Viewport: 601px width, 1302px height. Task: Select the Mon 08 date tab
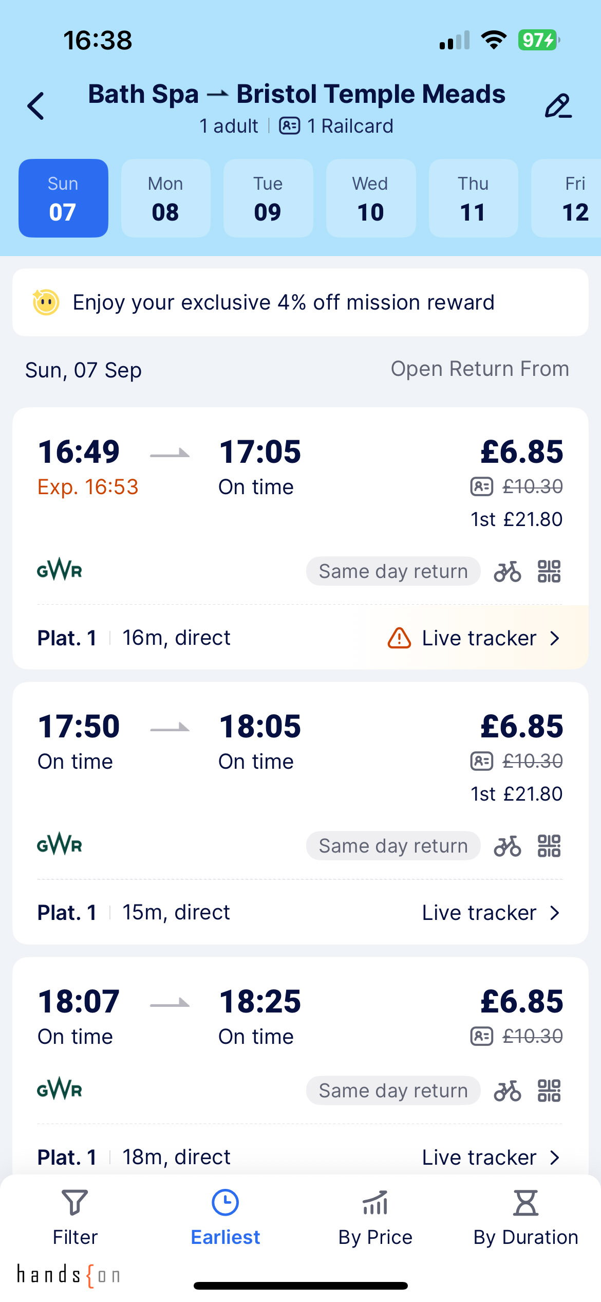pos(165,198)
